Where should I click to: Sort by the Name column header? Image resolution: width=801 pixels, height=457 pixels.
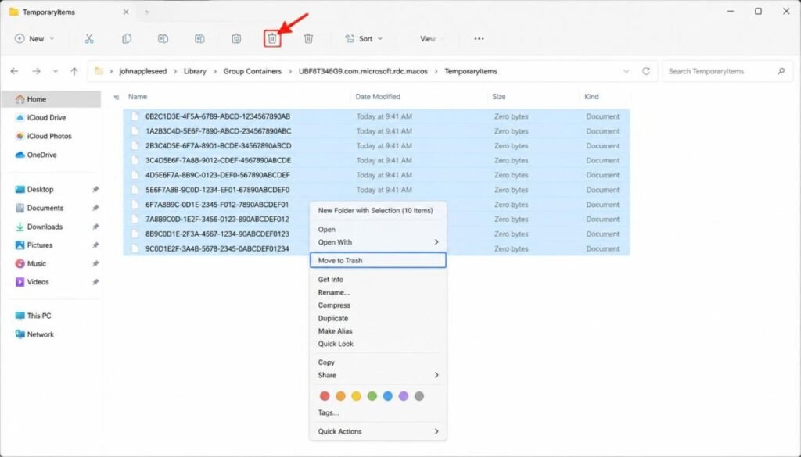[x=138, y=96]
